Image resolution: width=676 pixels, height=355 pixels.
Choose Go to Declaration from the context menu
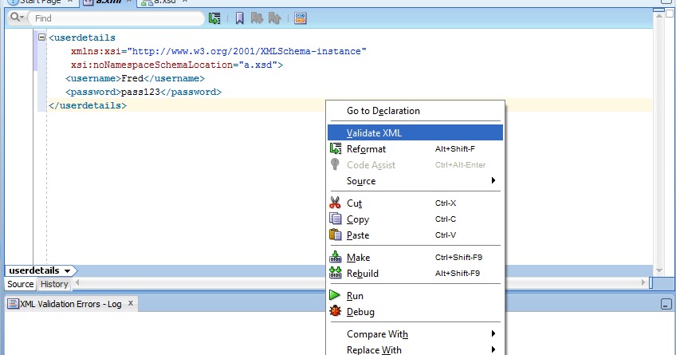[x=415, y=111]
